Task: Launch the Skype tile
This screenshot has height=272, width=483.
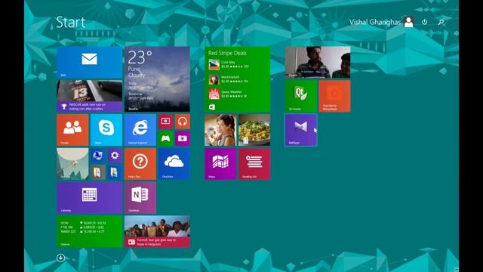Action: pyautogui.click(x=106, y=130)
